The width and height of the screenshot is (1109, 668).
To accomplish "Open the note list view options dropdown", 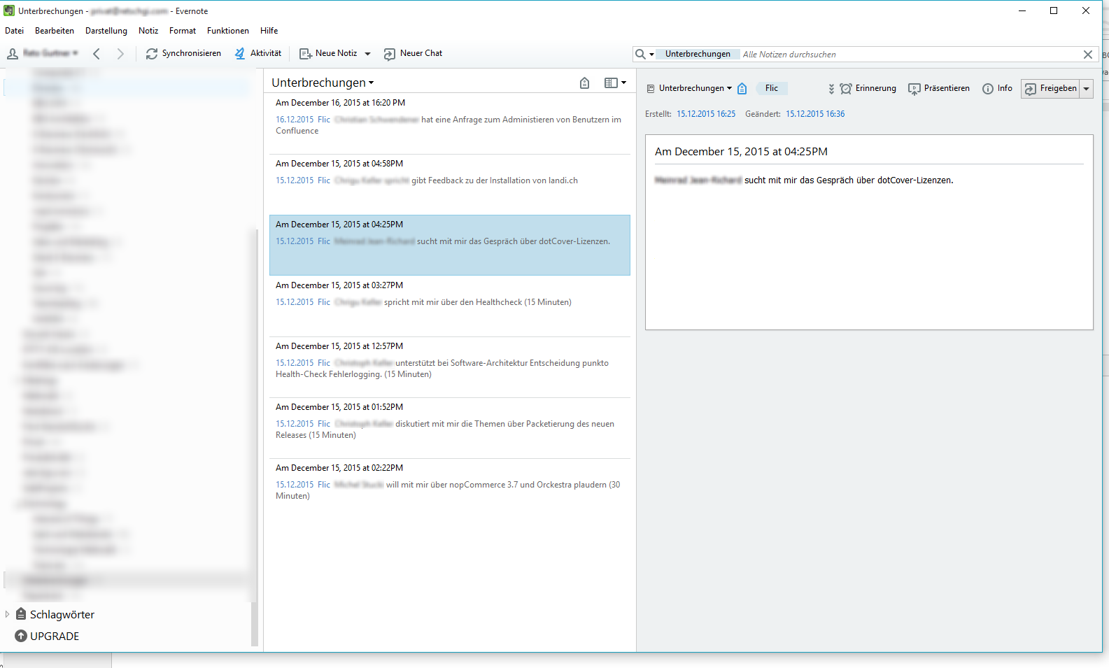I will click(x=615, y=83).
